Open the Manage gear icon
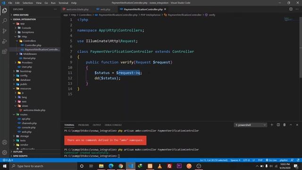This screenshot has width=302, height=170. pyautogui.click(x=4, y=153)
